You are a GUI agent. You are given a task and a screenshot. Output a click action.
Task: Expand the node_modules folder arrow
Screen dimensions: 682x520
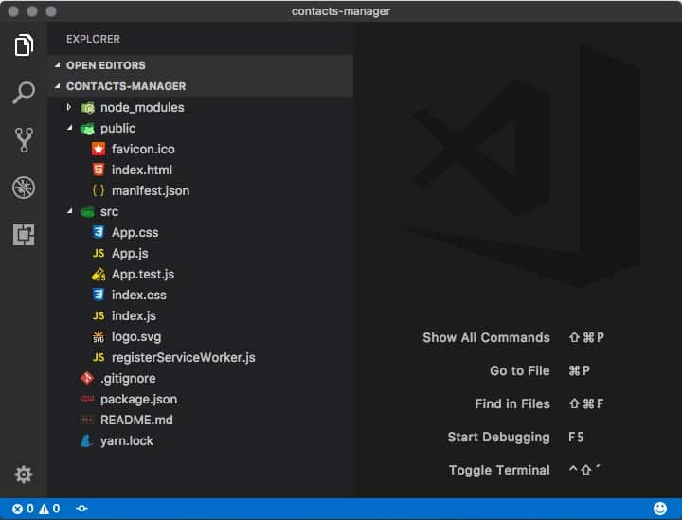tap(69, 107)
